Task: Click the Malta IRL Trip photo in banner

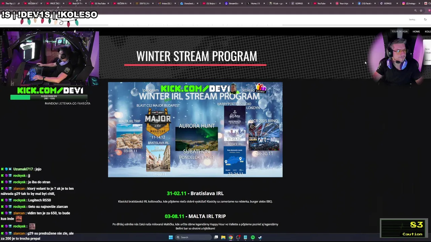Action: click(129, 136)
